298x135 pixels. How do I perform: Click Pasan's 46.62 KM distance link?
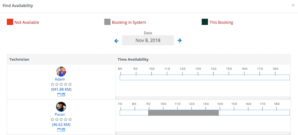point(61,124)
